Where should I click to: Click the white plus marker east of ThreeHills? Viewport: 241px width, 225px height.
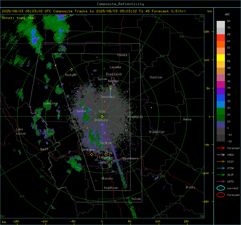tap(151, 108)
